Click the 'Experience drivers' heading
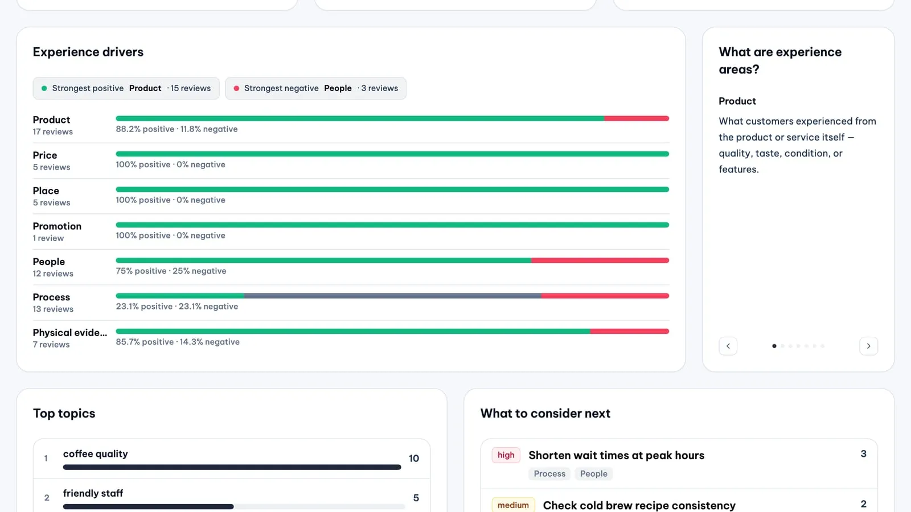 (x=88, y=52)
